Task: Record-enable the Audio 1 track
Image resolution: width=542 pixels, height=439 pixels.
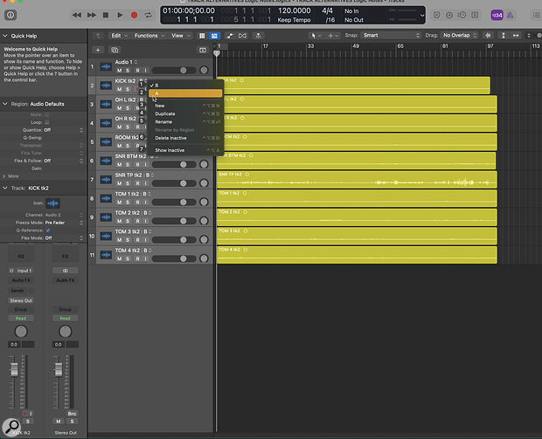Action: (137, 71)
